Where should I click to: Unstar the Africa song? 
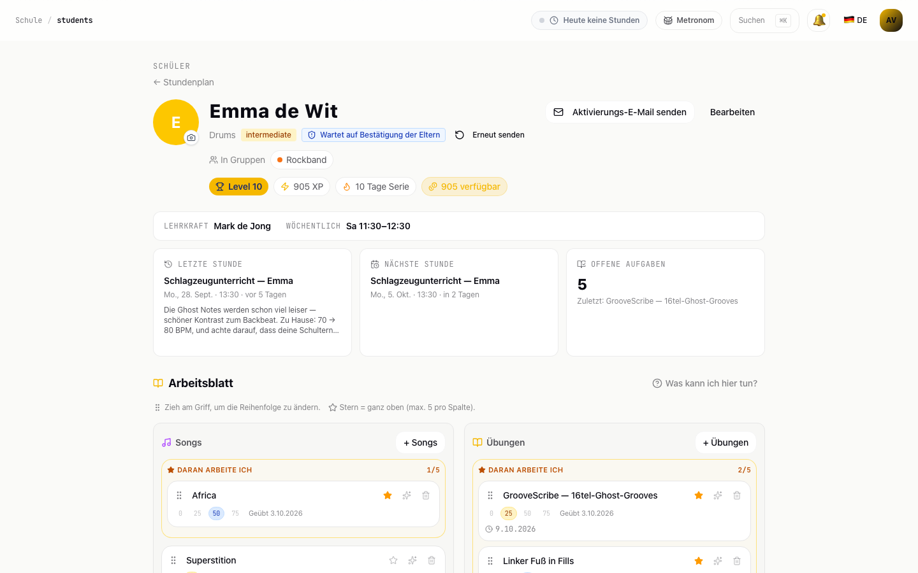(388, 495)
